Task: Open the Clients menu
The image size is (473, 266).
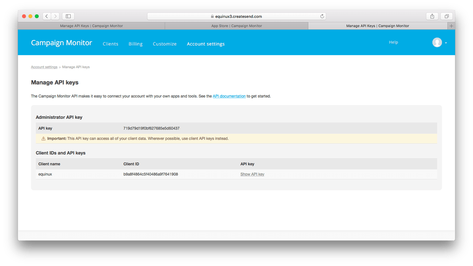Action: pyautogui.click(x=110, y=44)
